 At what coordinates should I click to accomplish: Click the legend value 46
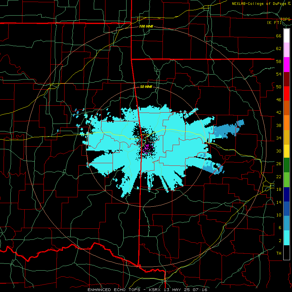[279, 100]
